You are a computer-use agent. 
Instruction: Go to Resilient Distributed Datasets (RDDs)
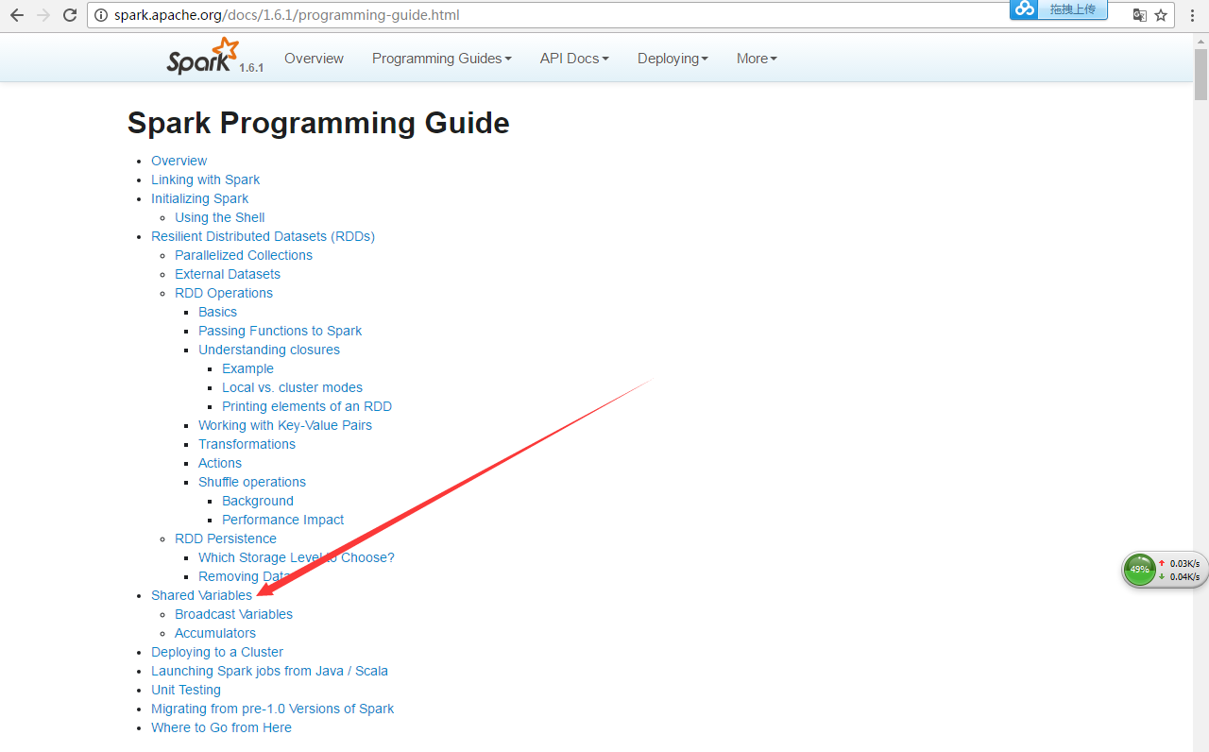(263, 236)
